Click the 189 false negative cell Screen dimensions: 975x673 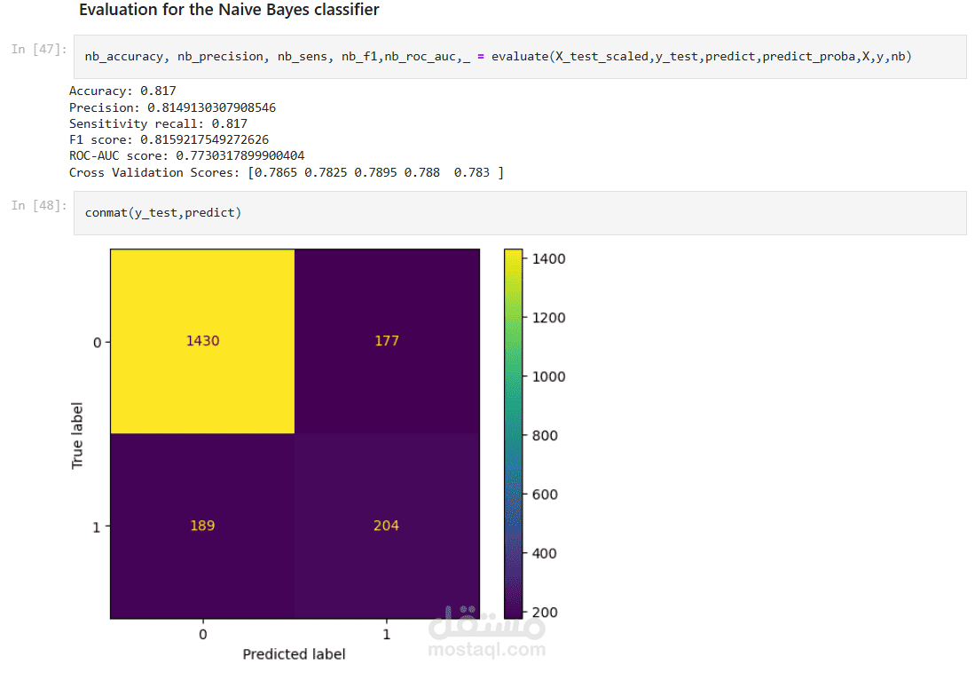coord(202,527)
